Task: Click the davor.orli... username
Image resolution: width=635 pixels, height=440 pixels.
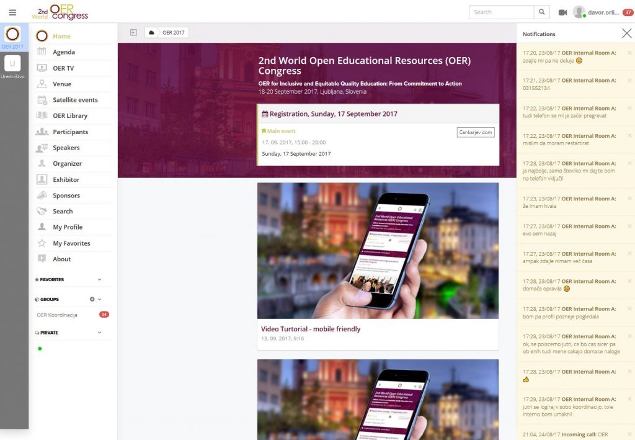Action: [x=603, y=12]
